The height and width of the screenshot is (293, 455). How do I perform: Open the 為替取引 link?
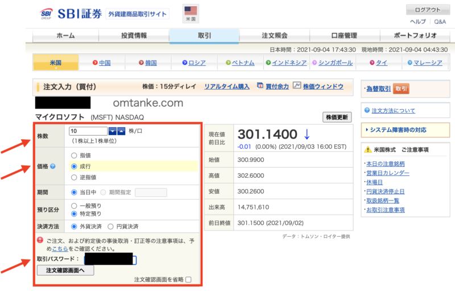[x=378, y=89]
